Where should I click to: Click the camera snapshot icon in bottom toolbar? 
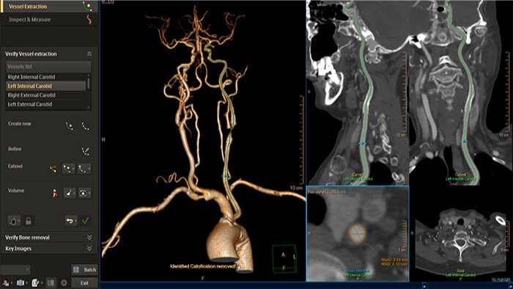click(20, 282)
